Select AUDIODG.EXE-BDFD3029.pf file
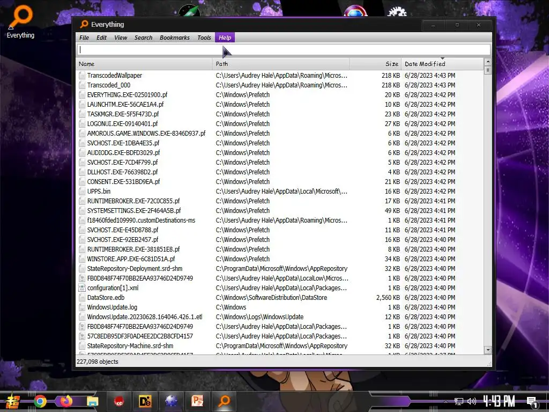Screen dimensions: 549x412 [x=124, y=153]
